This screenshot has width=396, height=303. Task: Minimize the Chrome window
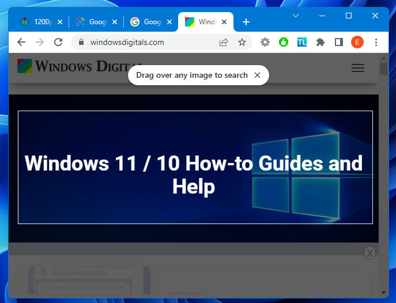pos(322,16)
